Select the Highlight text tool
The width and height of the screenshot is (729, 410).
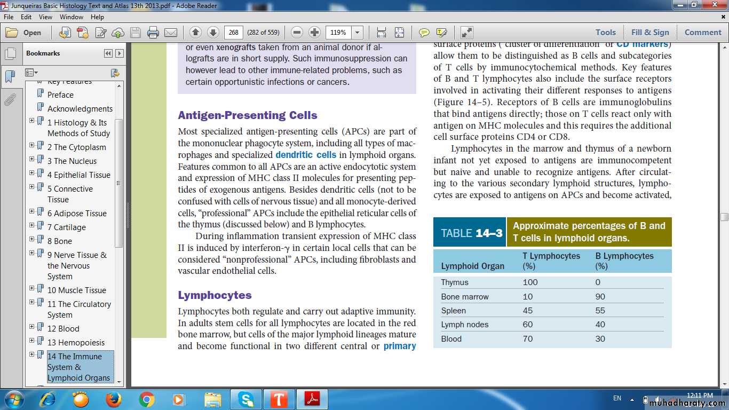(x=442, y=33)
